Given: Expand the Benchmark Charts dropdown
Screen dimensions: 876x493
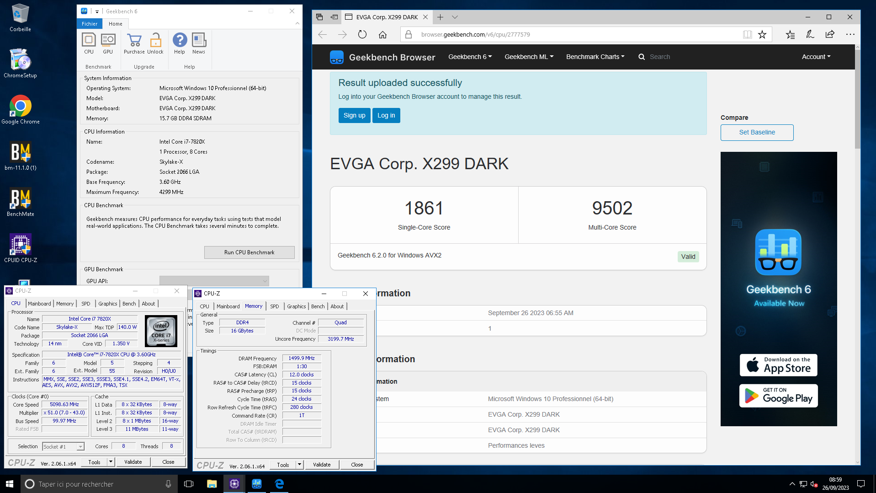Looking at the screenshot, I should [595, 57].
